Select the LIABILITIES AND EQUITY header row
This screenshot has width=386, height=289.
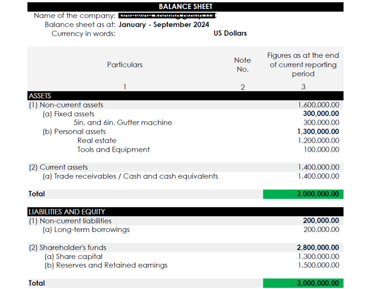(x=185, y=212)
